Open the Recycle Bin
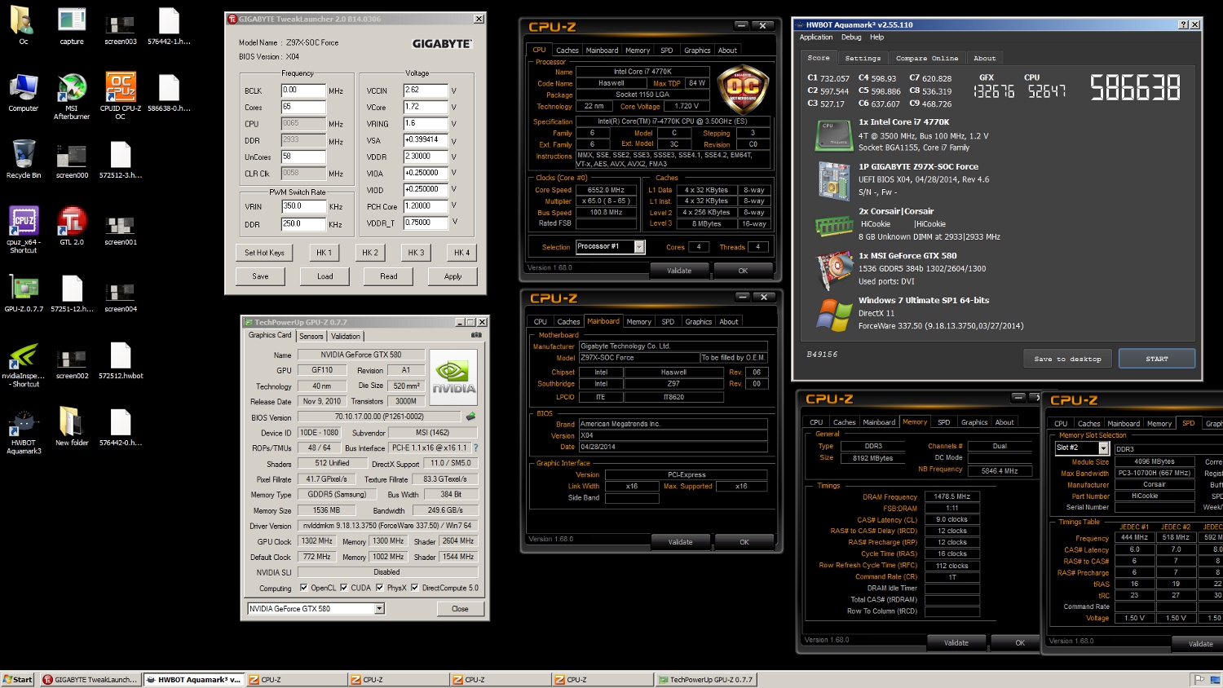Viewport: 1223px width, 688px height. coord(23,160)
